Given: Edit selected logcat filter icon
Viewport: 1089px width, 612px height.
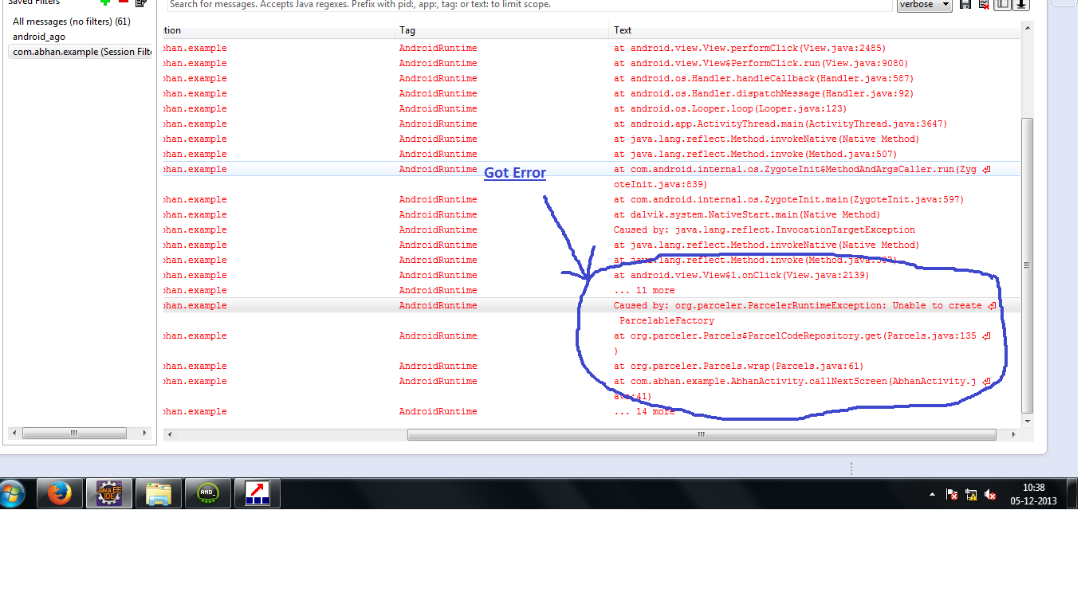Looking at the screenshot, I should 141,2.
